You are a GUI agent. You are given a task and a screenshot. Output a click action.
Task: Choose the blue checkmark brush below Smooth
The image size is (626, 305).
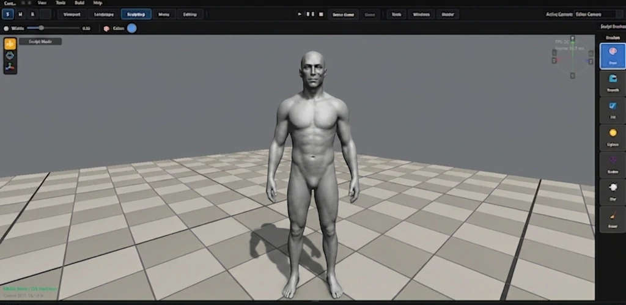pyautogui.click(x=613, y=110)
